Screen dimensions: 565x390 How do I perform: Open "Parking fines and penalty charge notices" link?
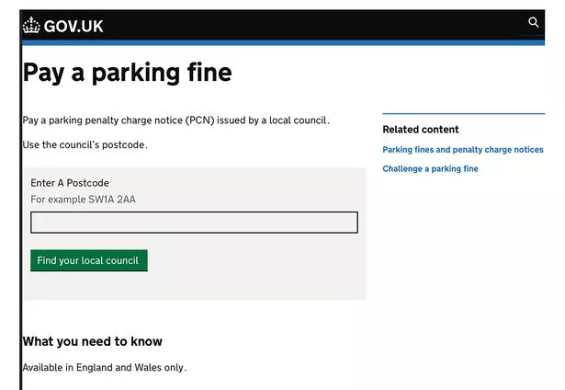coord(462,150)
